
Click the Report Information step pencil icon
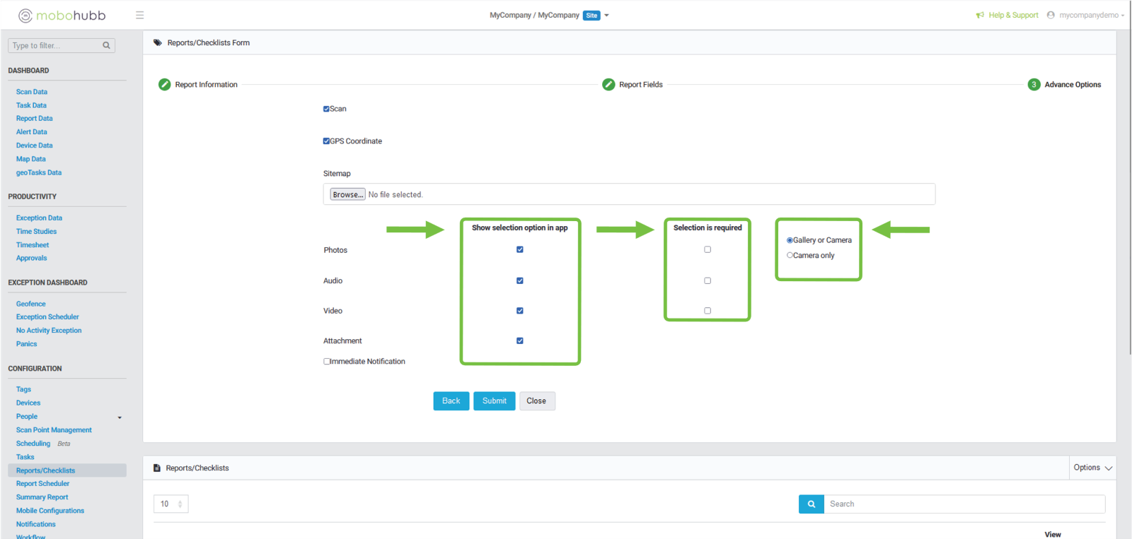coord(165,85)
